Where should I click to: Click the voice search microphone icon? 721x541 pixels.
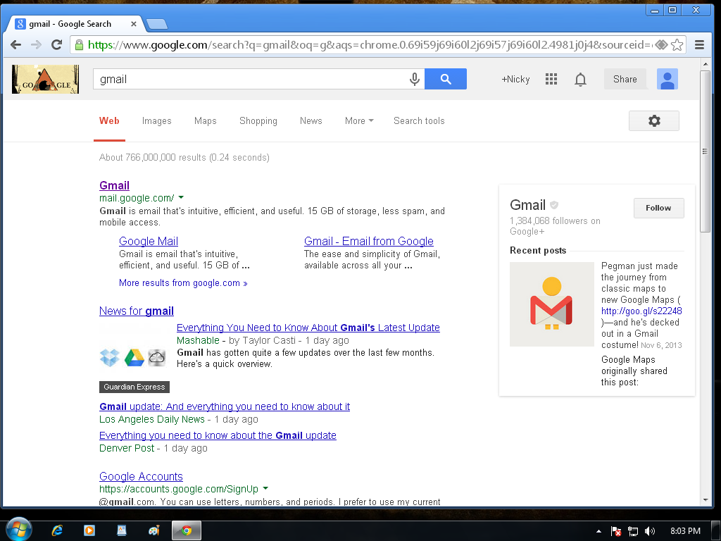click(415, 79)
